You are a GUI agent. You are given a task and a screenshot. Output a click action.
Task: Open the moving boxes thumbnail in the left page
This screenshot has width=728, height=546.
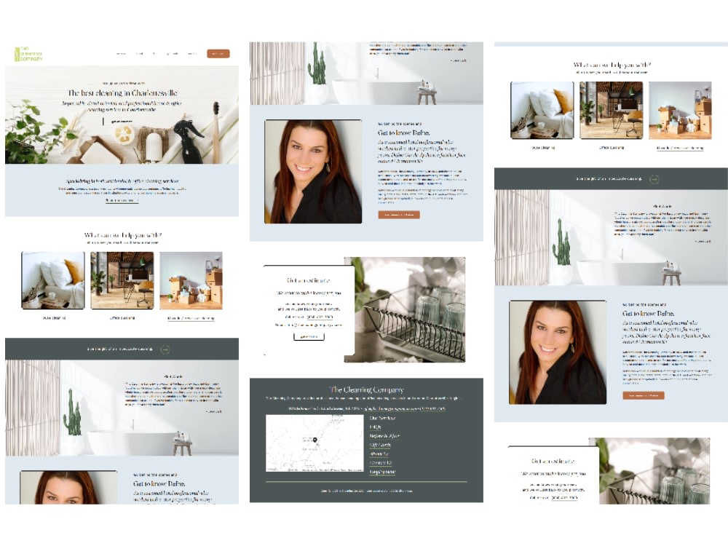[x=191, y=280]
